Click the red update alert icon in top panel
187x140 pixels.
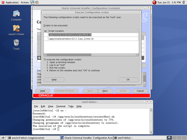click(x=154, y=2)
